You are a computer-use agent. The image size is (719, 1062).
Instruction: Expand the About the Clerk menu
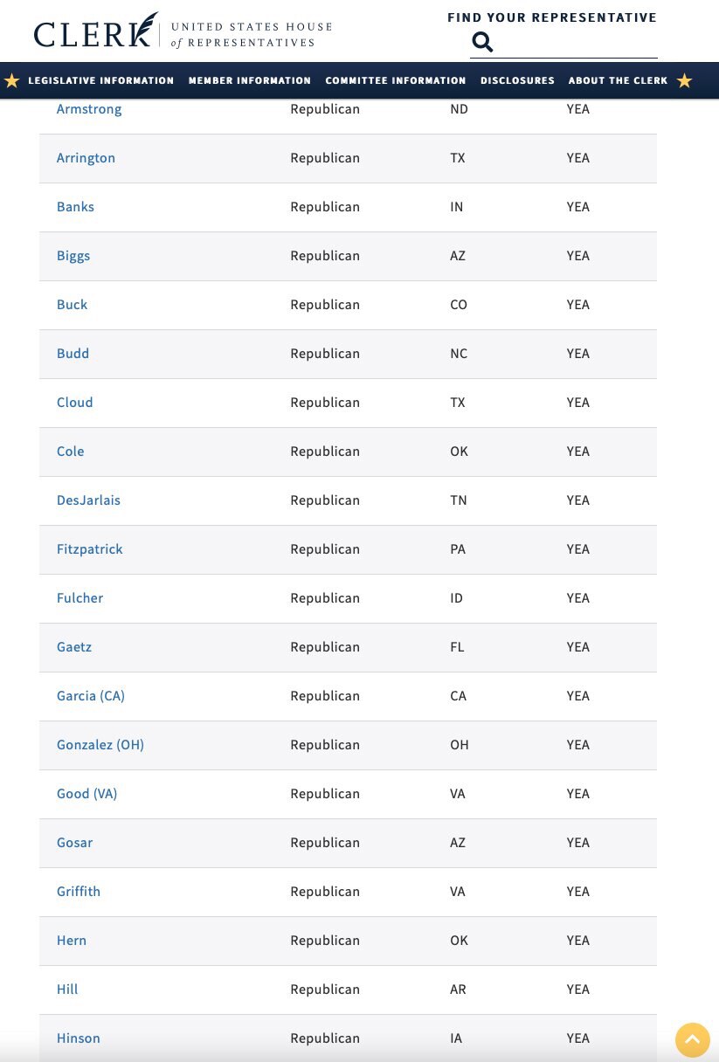pyautogui.click(x=618, y=80)
